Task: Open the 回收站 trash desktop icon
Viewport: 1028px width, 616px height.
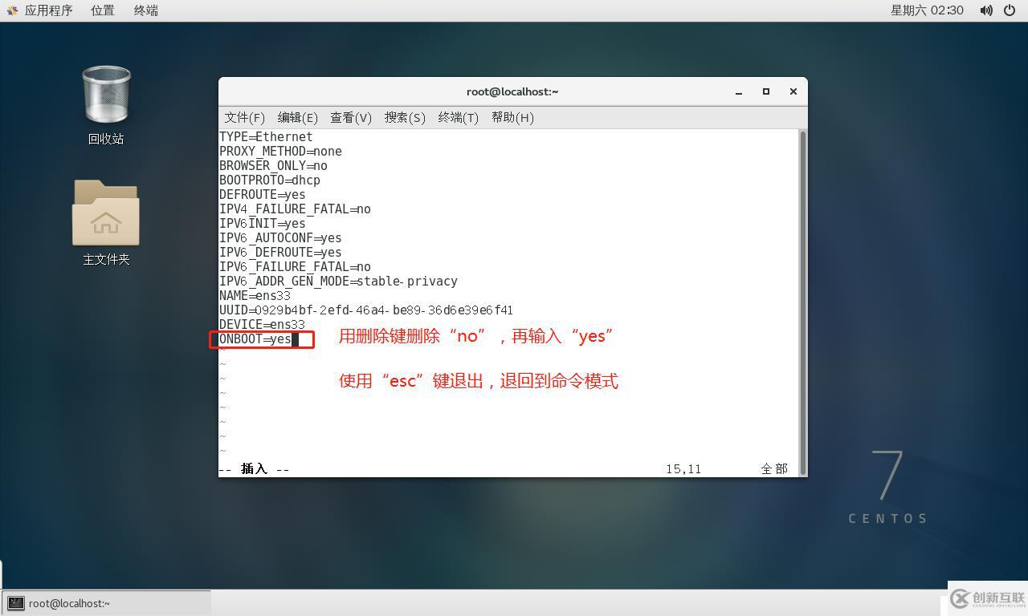Action: coord(106,104)
